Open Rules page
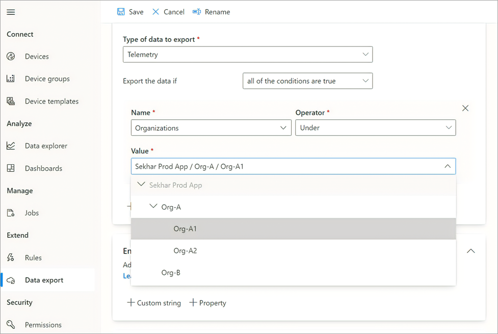 (x=33, y=258)
